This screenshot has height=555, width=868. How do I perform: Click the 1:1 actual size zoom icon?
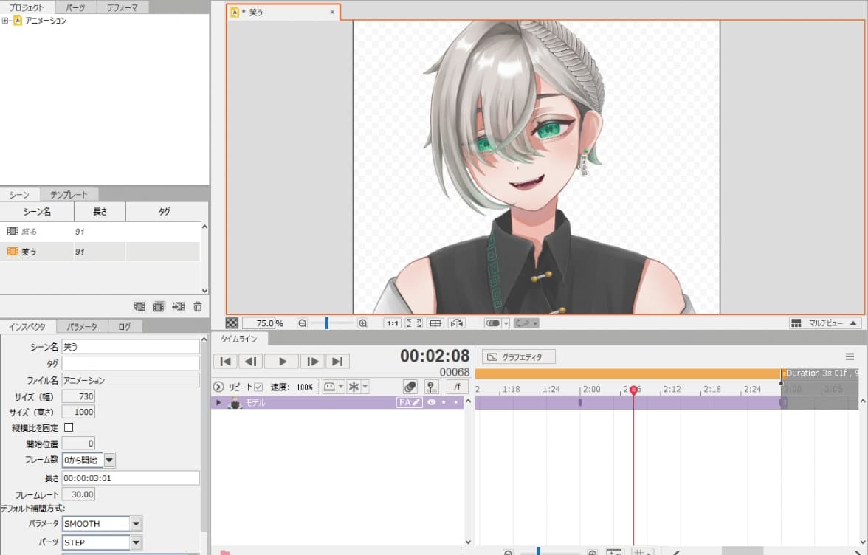click(393, 323)
